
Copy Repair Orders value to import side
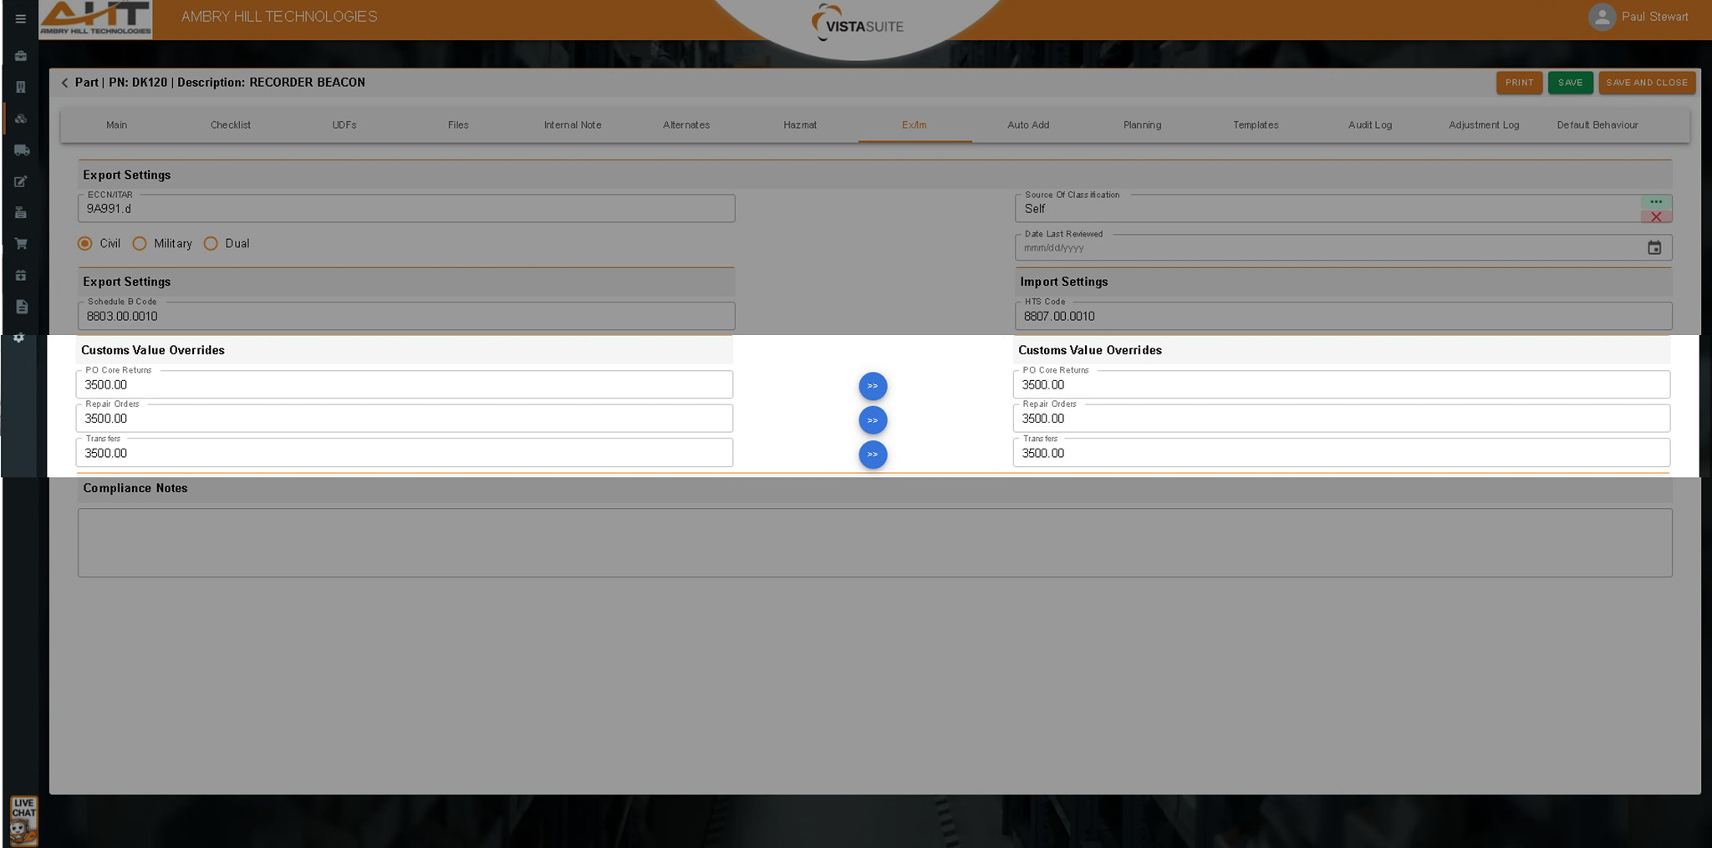[x=872, y=420]
